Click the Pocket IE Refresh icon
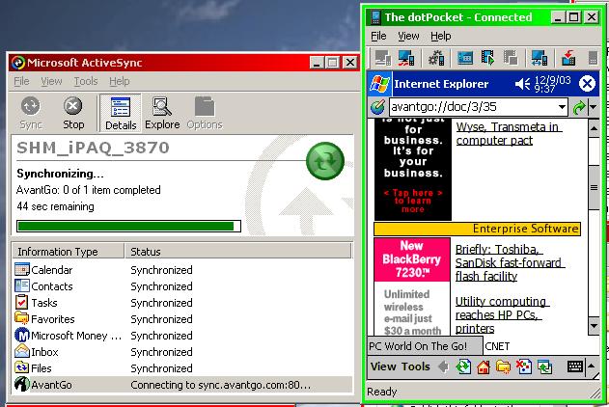609x407 pixels. point(463,366)
